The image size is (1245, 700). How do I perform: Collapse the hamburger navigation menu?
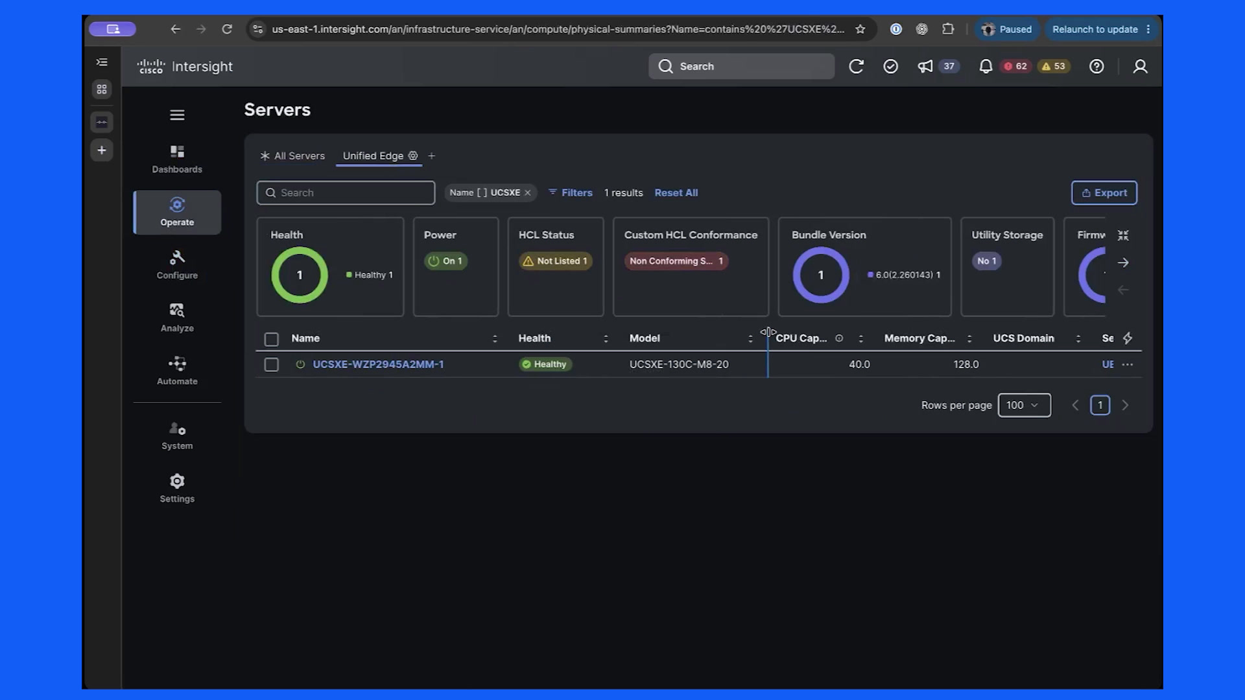coord(177,115)
